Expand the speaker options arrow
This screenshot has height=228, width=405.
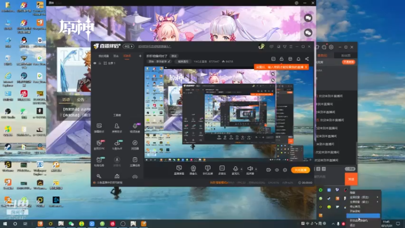click(x=256, y=169)
